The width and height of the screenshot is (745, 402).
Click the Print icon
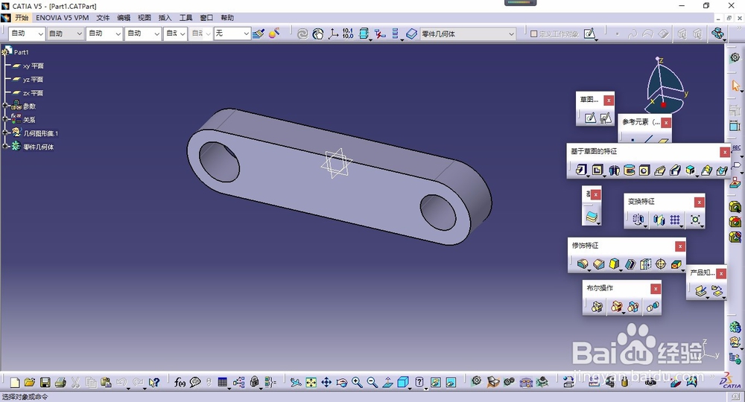click(60, 382)
